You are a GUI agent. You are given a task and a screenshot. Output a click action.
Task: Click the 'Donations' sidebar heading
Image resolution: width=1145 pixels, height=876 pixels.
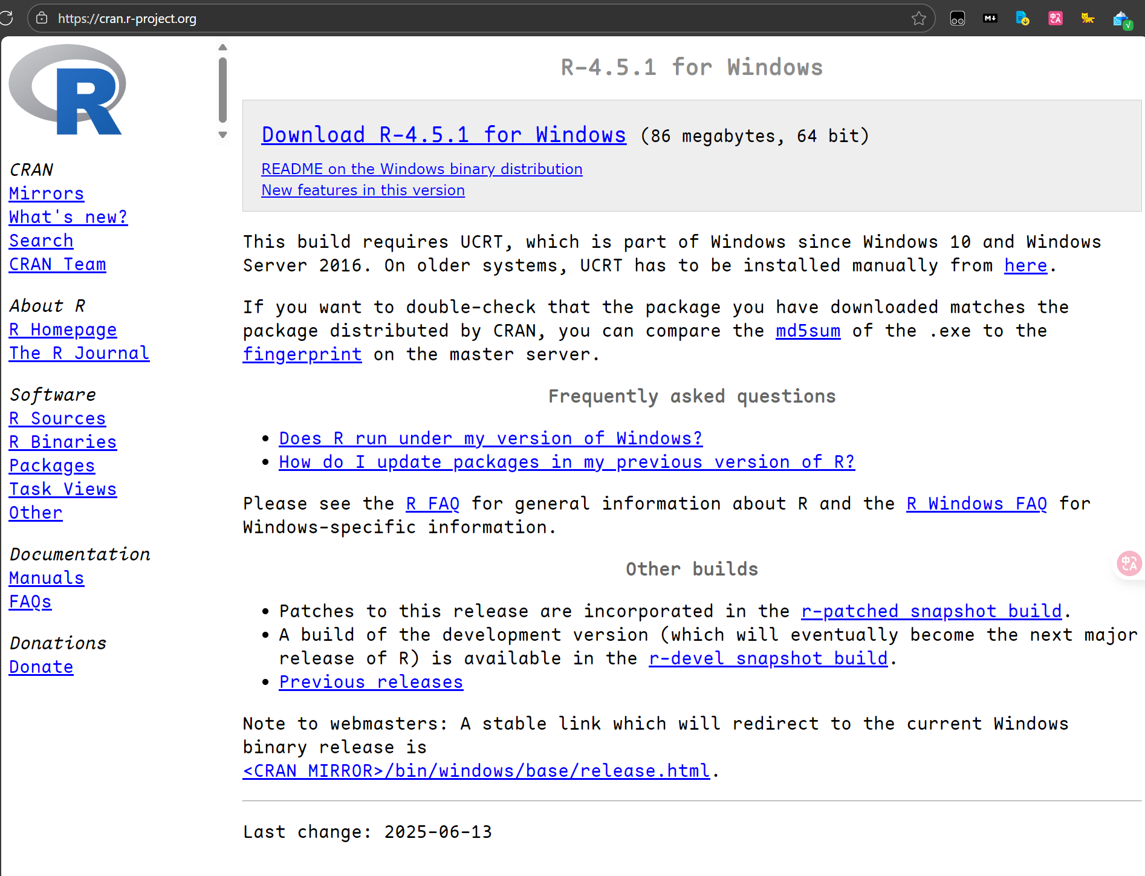pyautogui.click(x=58, y=643)
